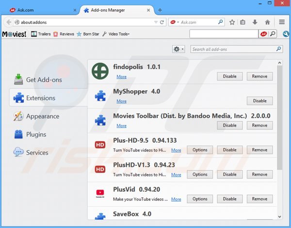Click the Plus-HD-9.5 HD icon
Viewport: 291px width, 228px height.
(100, 145)
